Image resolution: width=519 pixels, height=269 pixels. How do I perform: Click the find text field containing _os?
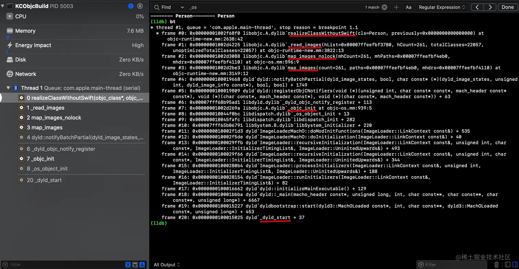pyautogui.click(x=275, y=7)
